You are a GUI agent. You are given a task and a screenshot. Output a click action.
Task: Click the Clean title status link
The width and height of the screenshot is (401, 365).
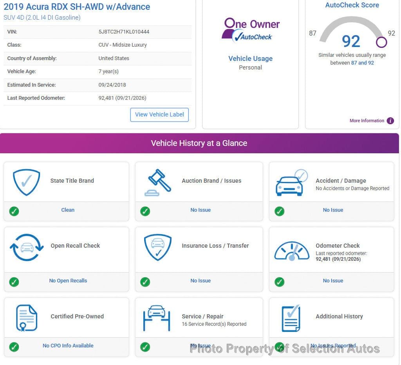(68, 210)
